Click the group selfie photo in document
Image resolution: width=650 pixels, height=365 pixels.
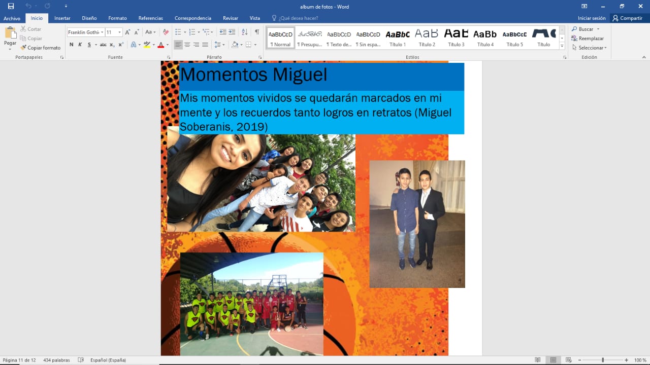(261, 183)
